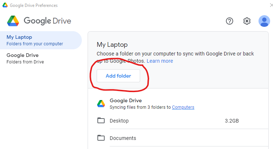This screenshot has width=273, height=149.
Task: Open the Learn more link
Action: pos(160,61)
